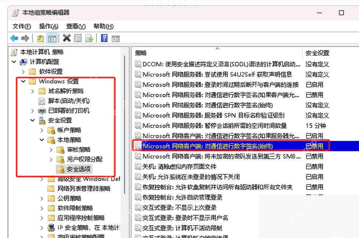The height and width of the screenshot is (238, 359).
Task: Click the Up one level folder icon
Action: (x=41, y=38)
